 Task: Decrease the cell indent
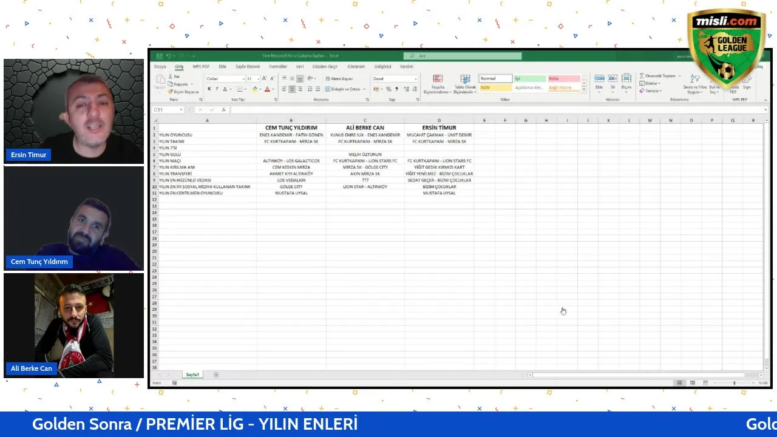coord(310,89)
